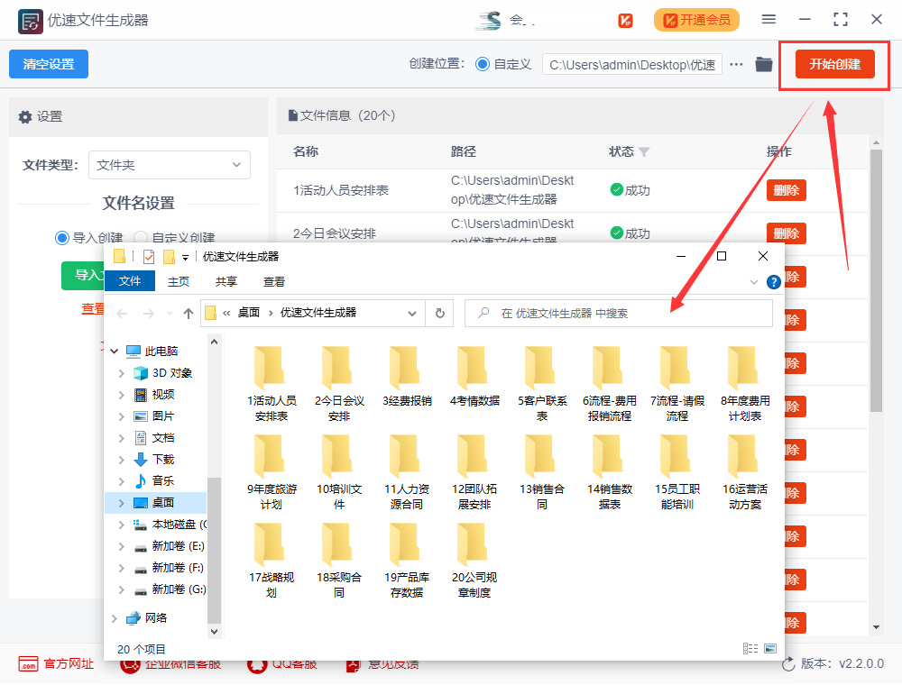Select the 自定义 creation location radio

pyautogui.click(x=483, y=64)
